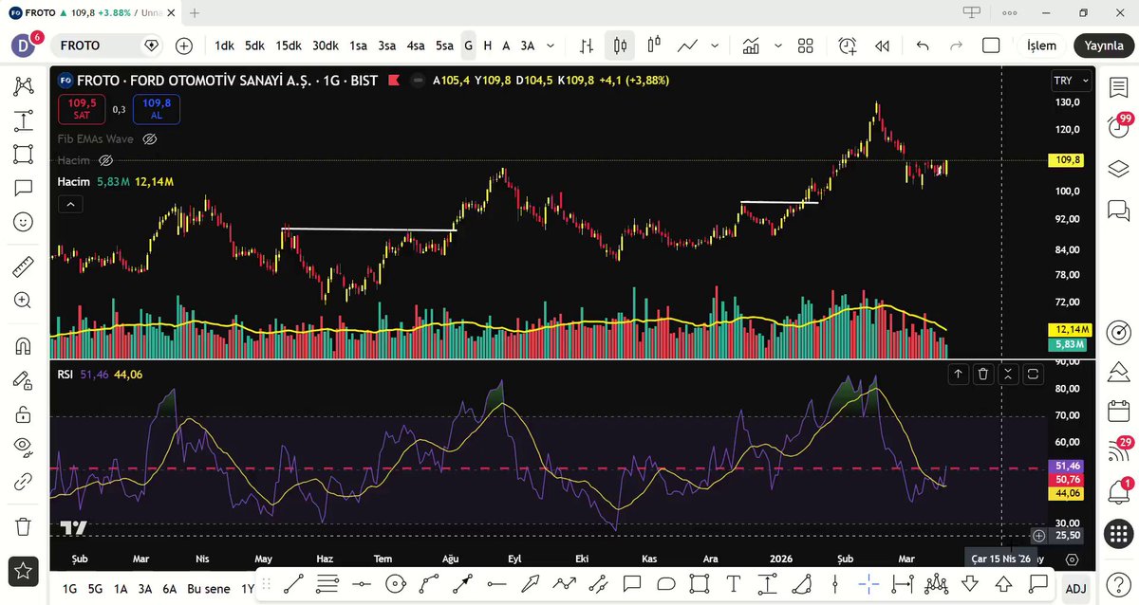Hide all drawings with the eye icon
The height and width of the screenshot is (605, 1139).
pos(23,447)
